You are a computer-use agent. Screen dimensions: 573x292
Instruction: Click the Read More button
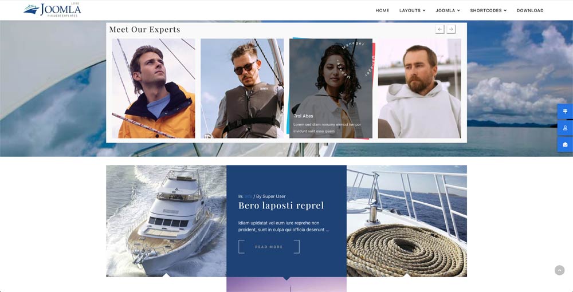[x=269, y=247]
